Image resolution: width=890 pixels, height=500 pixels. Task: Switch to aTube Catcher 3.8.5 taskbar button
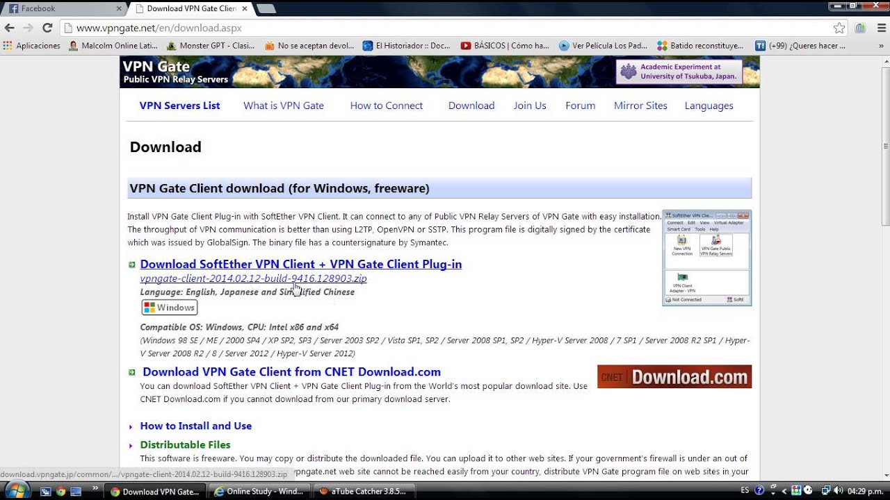coord(363,491)
